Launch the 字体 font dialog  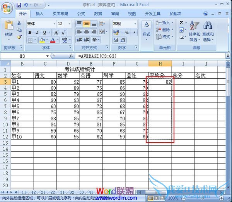tap(70, 47)
